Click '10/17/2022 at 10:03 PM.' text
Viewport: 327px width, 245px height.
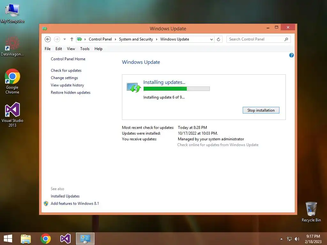coord(198,133)
